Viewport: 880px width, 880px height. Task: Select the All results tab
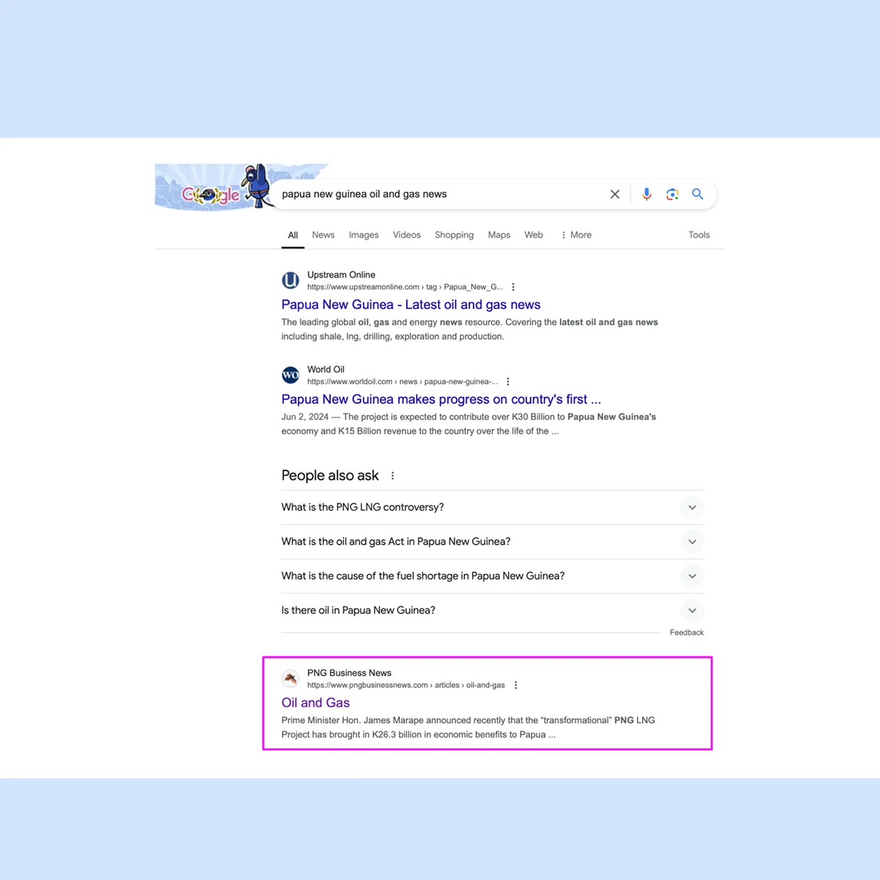(x=293, y=235)
